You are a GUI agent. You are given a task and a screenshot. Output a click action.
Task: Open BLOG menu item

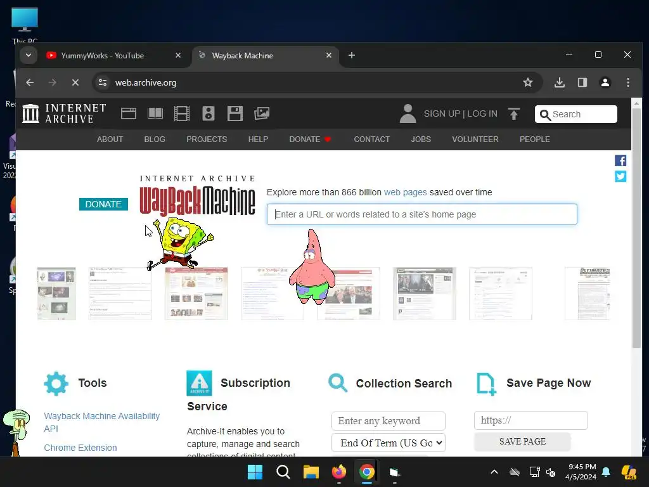pos(155,139)
